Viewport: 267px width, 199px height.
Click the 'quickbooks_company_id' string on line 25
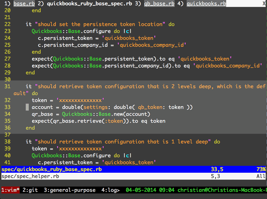tap(152, 45)
